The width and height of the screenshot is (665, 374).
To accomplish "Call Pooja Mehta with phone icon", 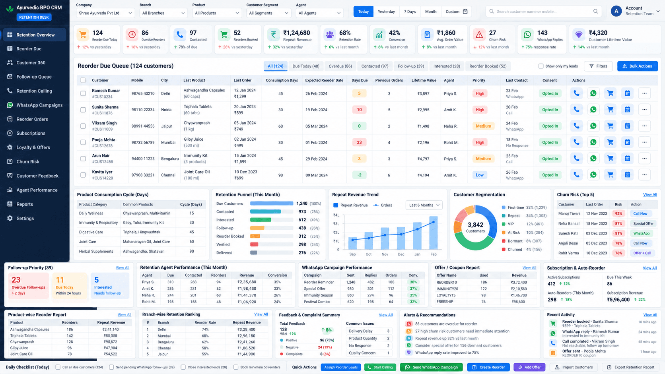I will click(576, 142).
